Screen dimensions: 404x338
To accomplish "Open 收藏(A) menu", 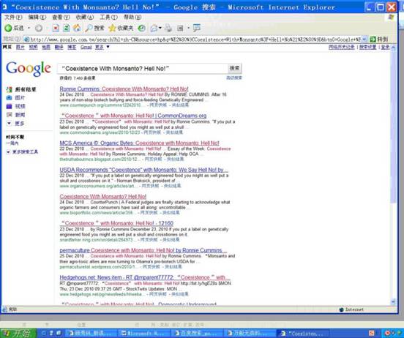I will (x=84, y=18).
